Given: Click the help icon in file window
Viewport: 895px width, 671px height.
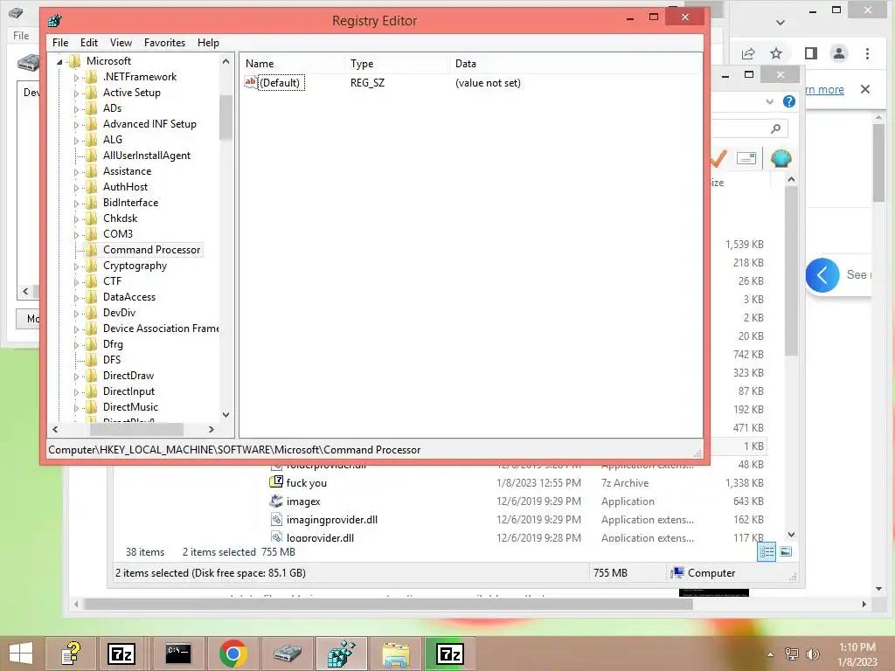Looking at the screenshot, I should click(x=789, y=101).
